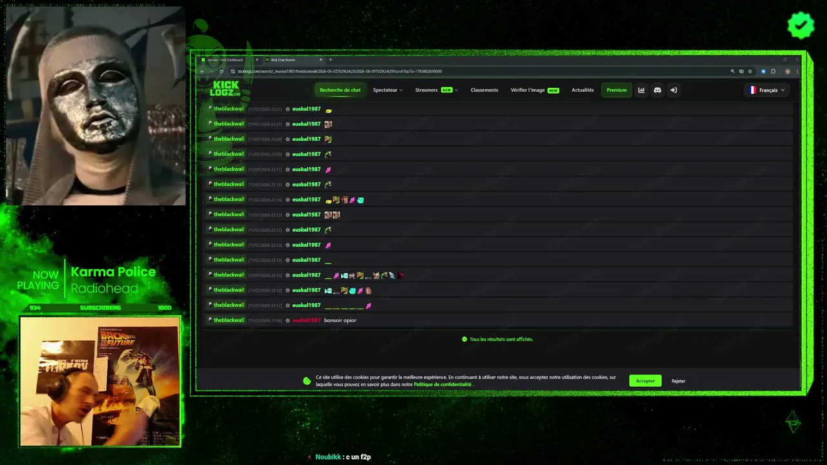Go back with the browser back arrow
827x465 pixels.
pyautogui.click(x=202, y=71)
